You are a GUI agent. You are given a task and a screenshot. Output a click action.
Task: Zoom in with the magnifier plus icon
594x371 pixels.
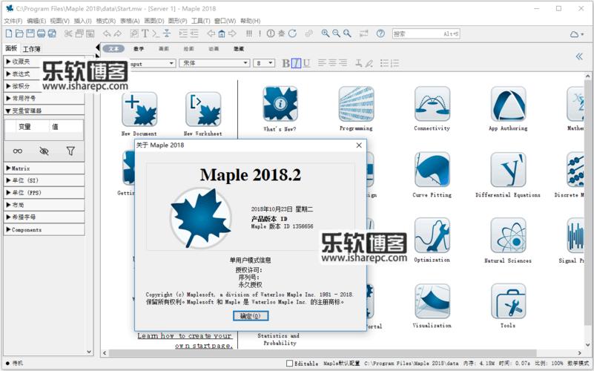point(325,33)
